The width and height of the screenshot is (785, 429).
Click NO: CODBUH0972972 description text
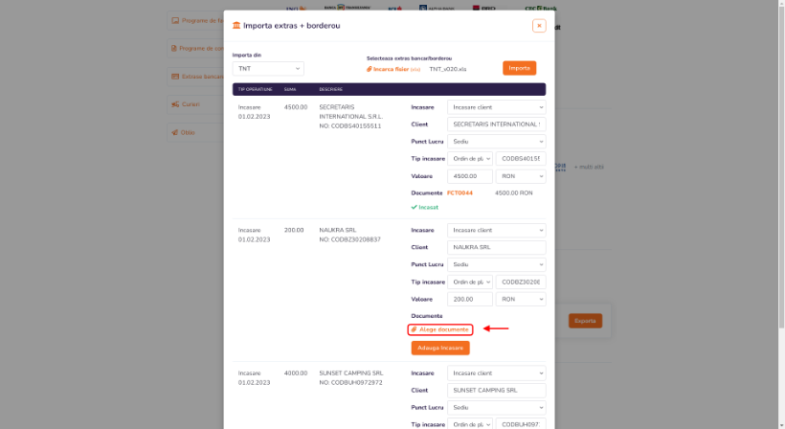click(350, 382)
